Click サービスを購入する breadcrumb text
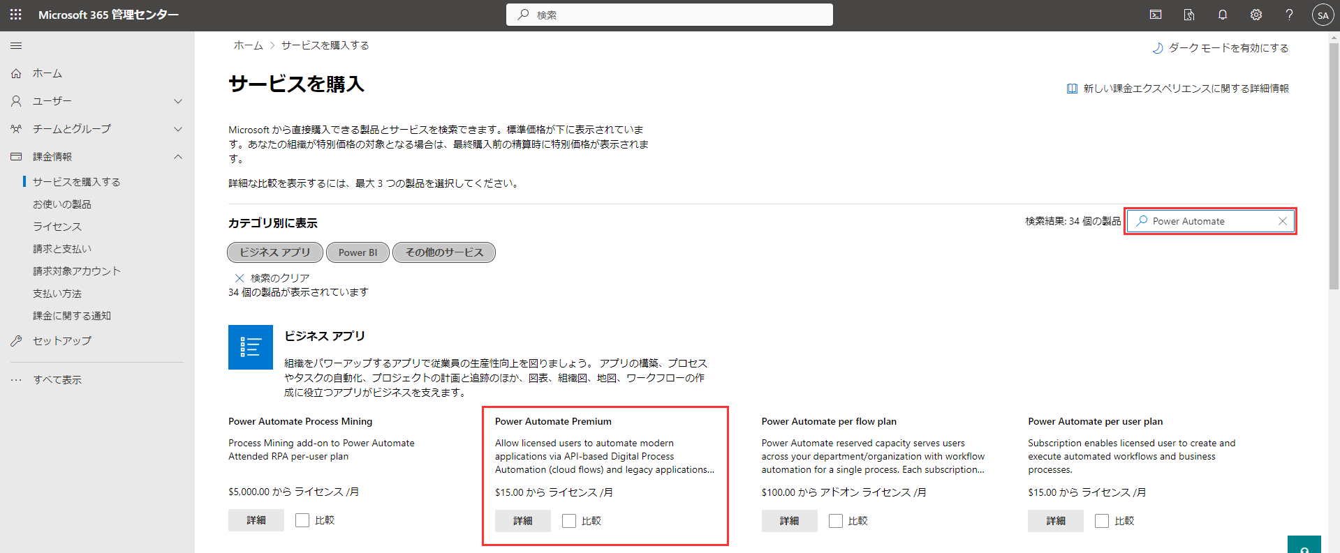The width and height of the screenshot is (1340, 553). [325, 45]
